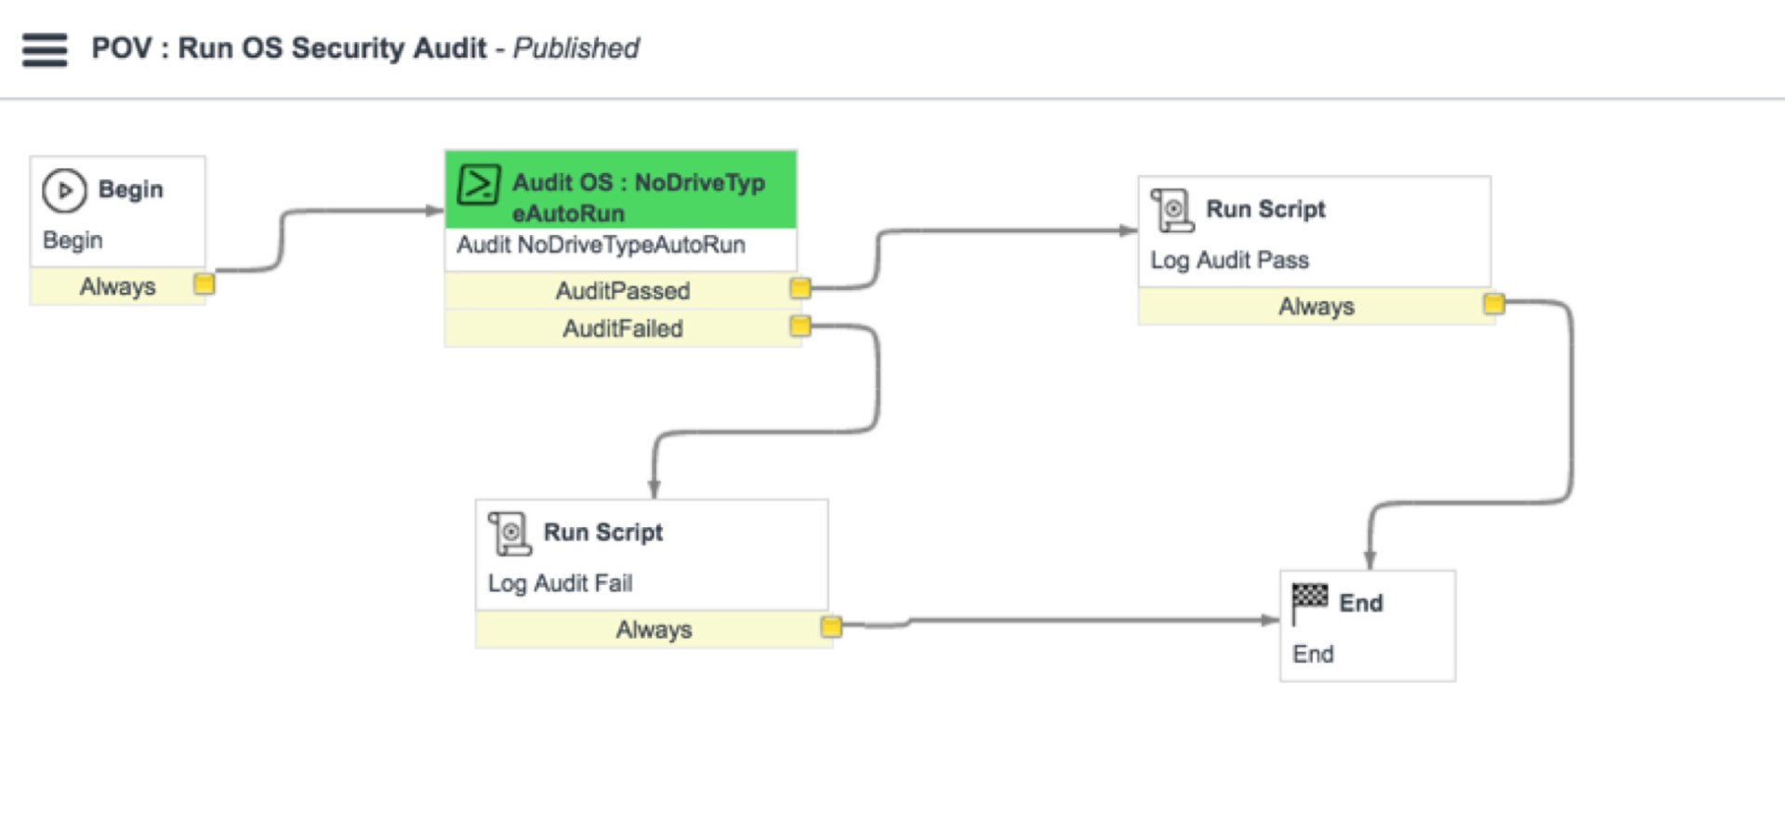Click the Always row under Log Audit Pass
Viewport: 1785px width, 820px height.
coord(1316,306)
